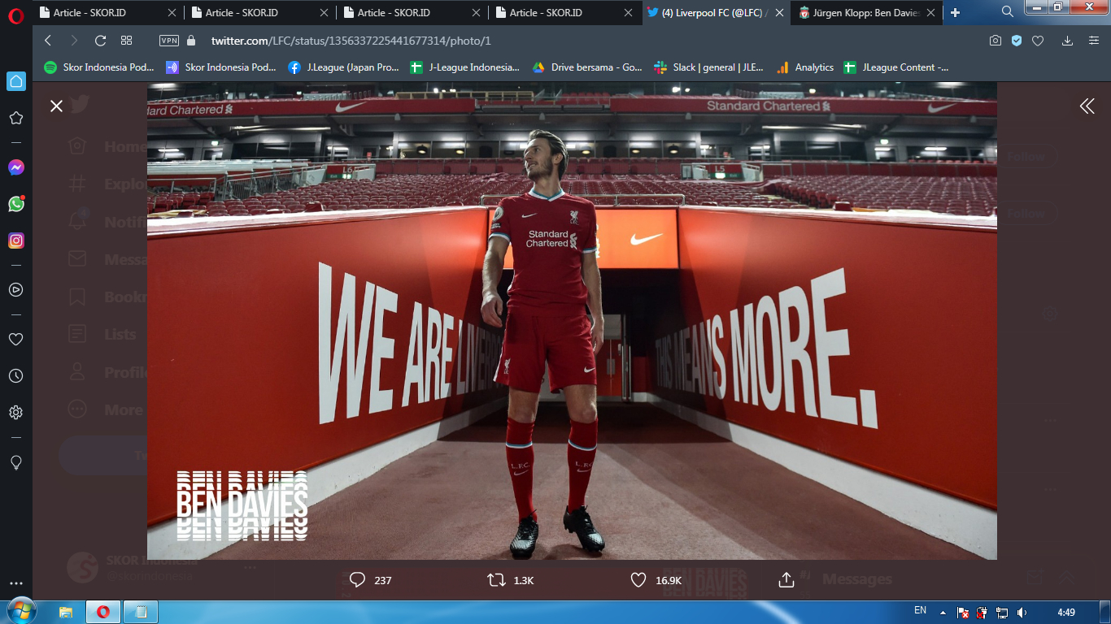
Task: Open a new tab with plus button
Action: (955, 12)
